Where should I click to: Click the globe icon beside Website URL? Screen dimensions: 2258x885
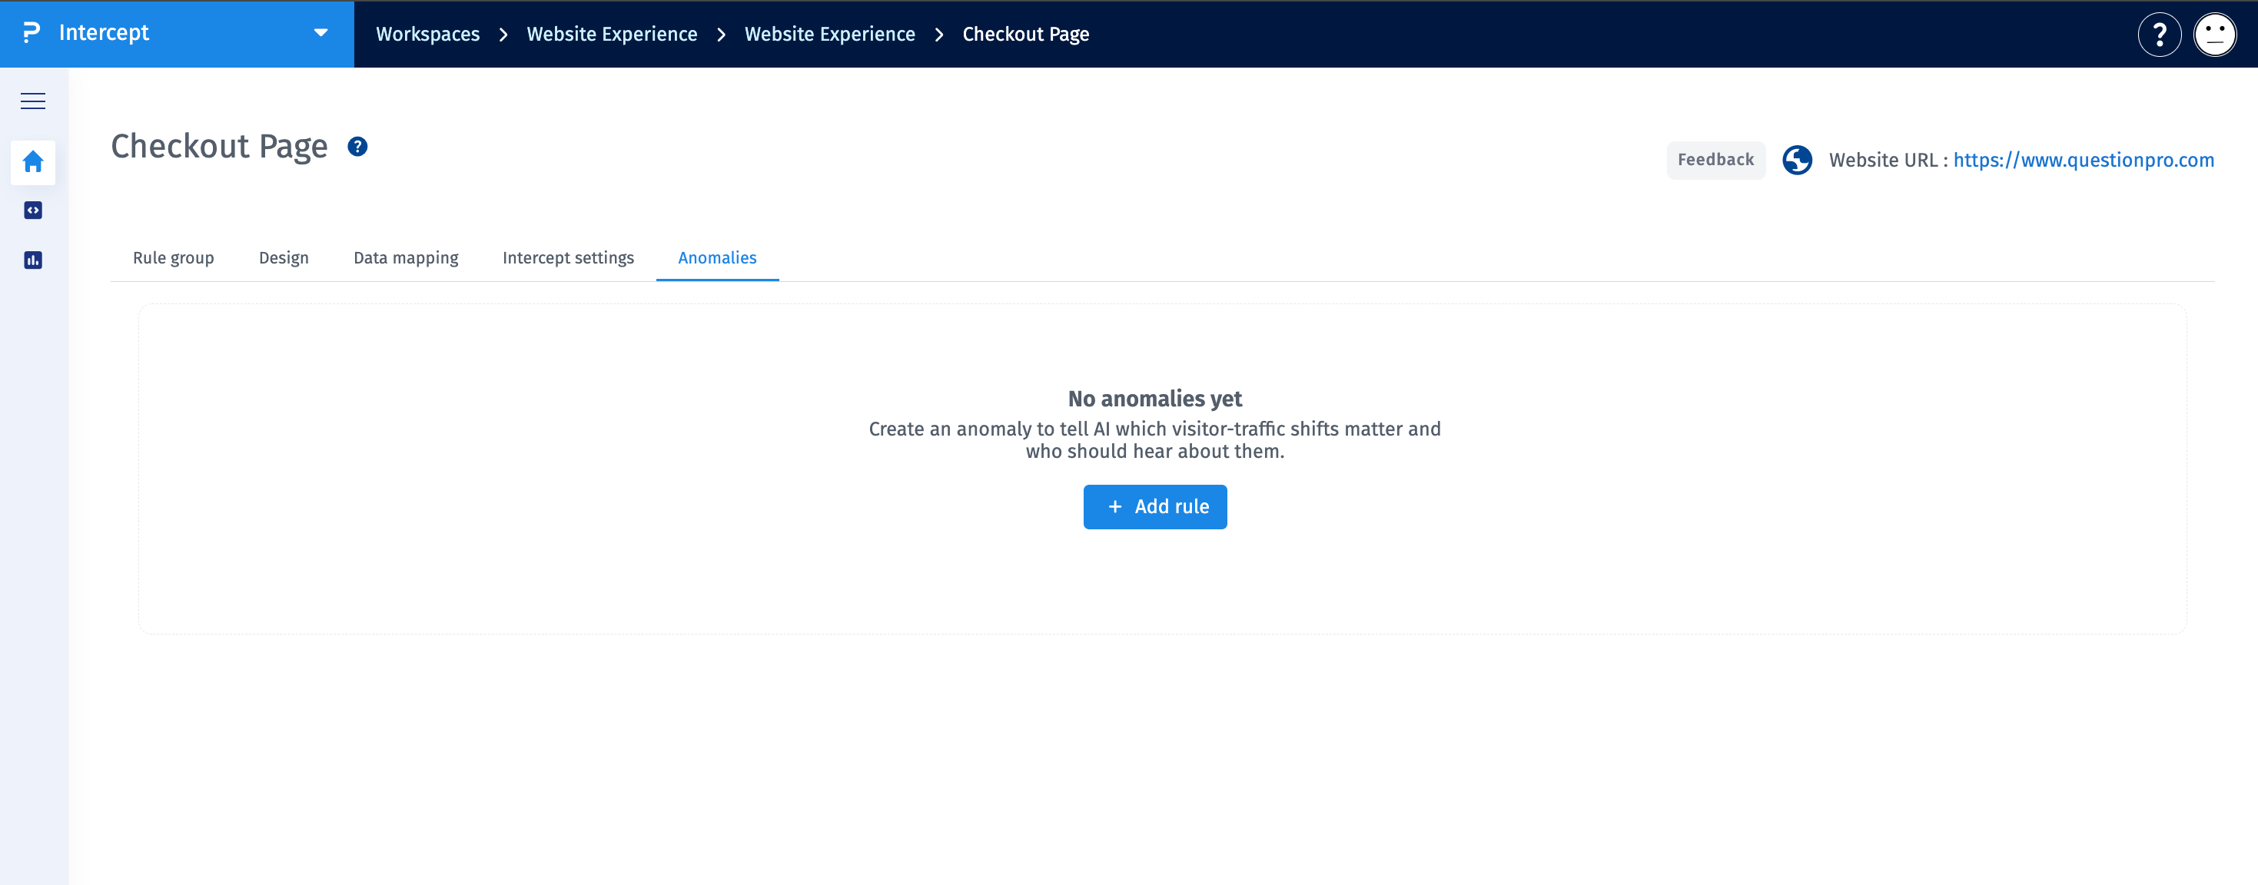pyautogui.click(x=1797, y=161)
